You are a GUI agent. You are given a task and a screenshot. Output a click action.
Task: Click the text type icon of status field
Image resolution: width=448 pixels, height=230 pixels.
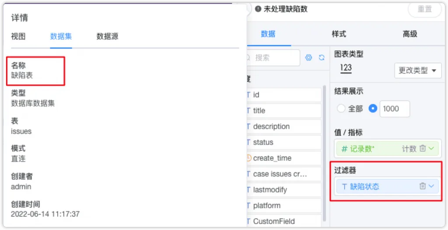click(248, 142)
